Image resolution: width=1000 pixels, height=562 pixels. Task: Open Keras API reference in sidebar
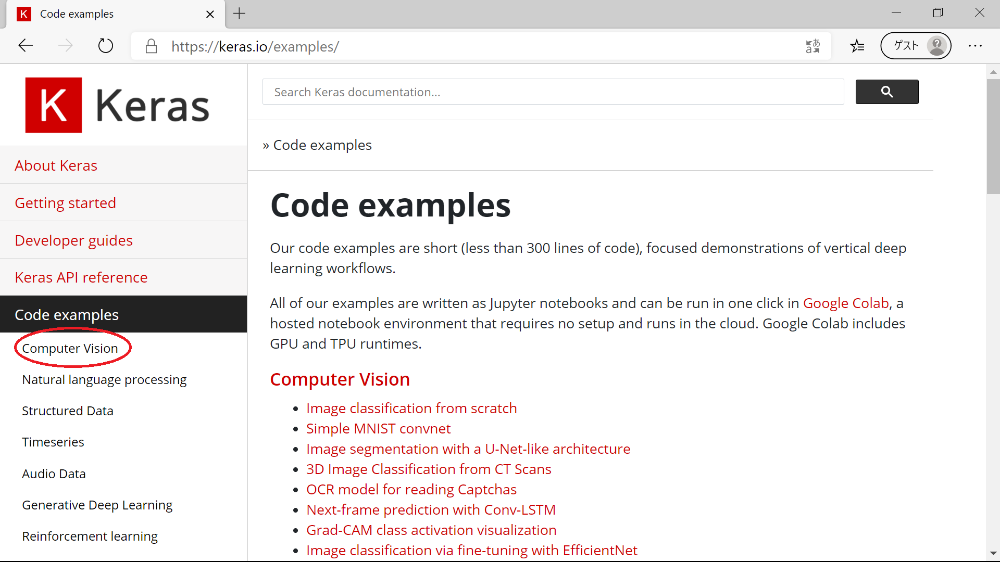coord(123,277)
